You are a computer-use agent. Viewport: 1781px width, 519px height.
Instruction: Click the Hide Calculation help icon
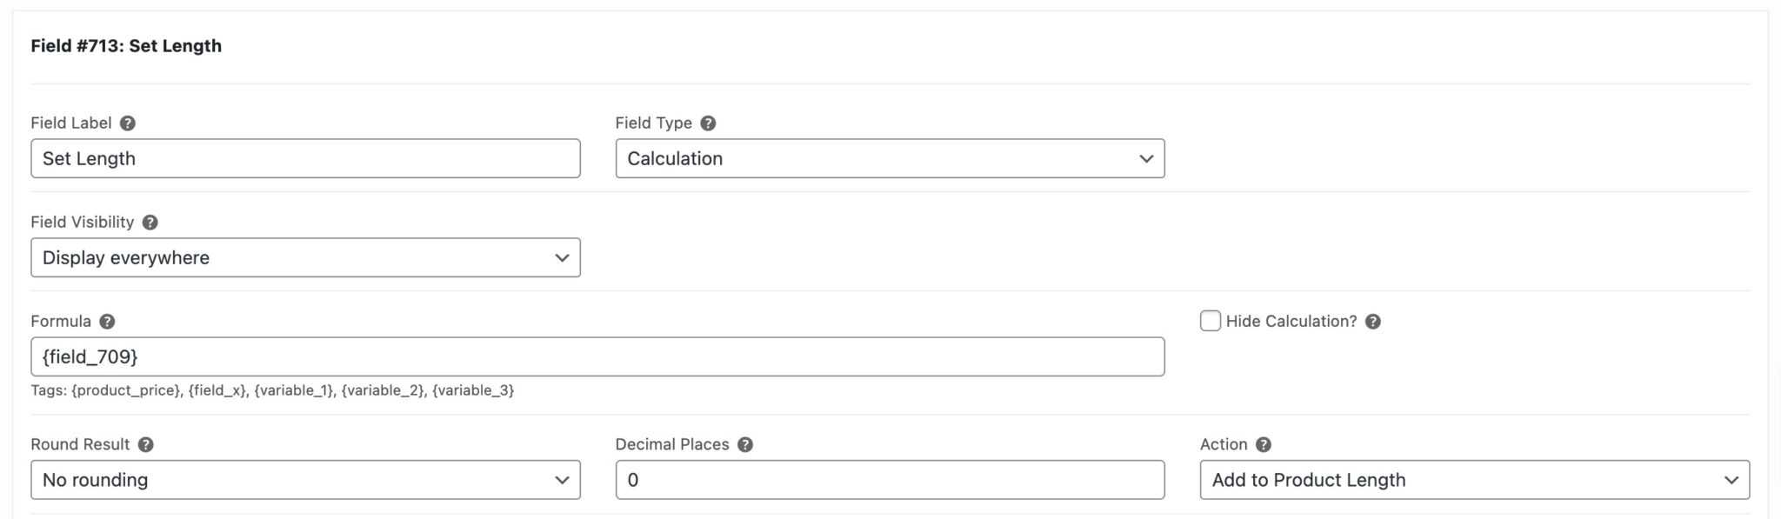tap(1373, 321)
